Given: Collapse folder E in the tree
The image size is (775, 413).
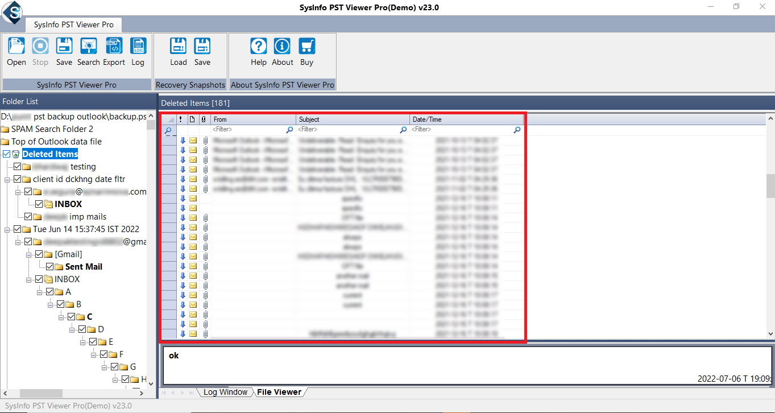Looking at the screenshot, I should [83, 342].
